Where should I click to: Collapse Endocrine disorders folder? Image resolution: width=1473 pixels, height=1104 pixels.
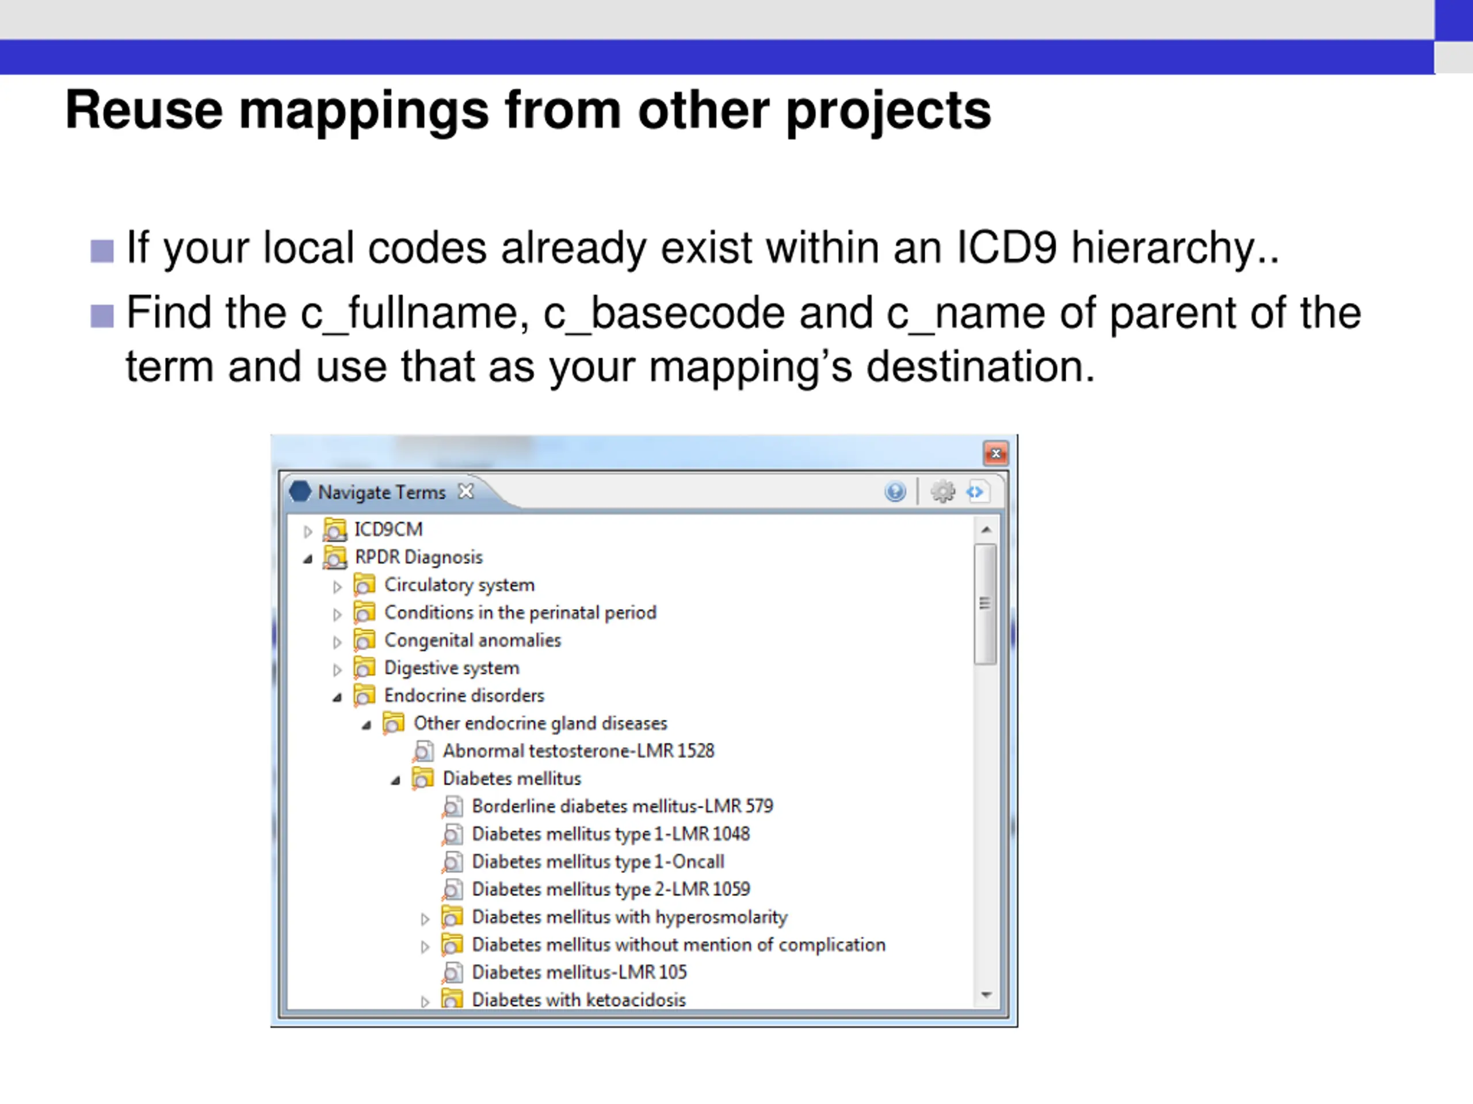[337, 697]
